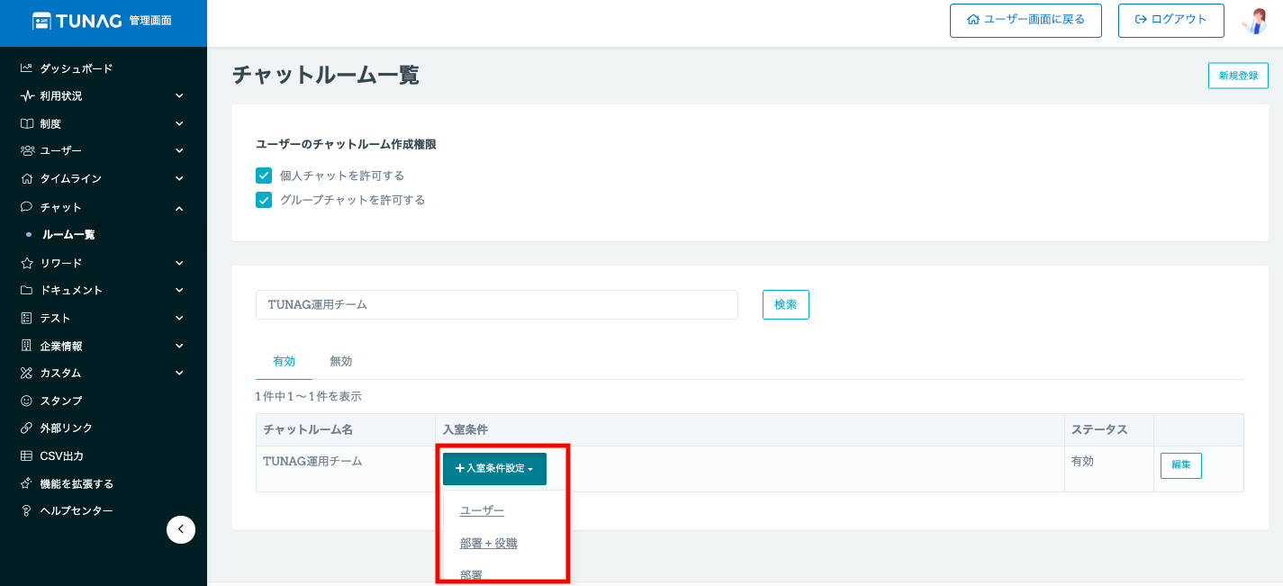Click the CSV出力 table icon

click(27, 455)
